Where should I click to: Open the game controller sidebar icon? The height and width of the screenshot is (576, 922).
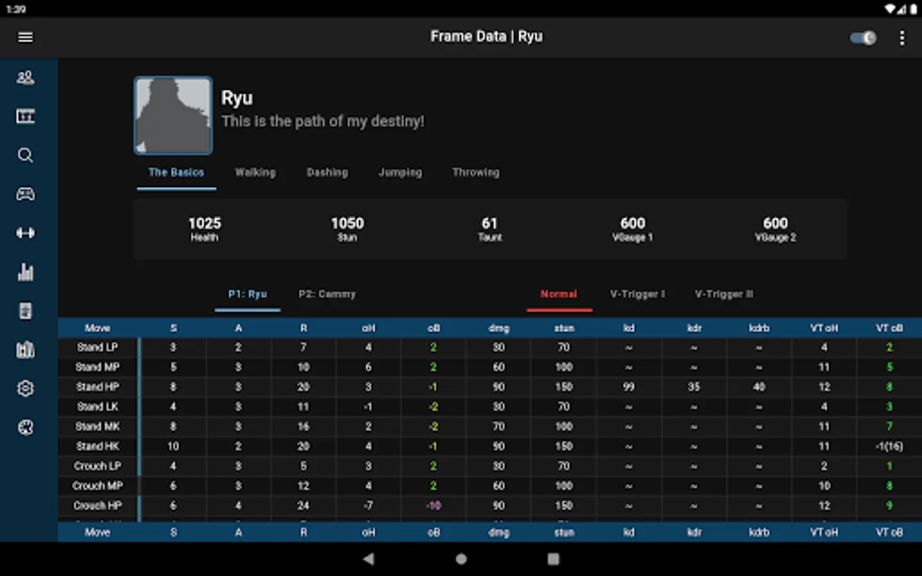[x=26, y=194]
